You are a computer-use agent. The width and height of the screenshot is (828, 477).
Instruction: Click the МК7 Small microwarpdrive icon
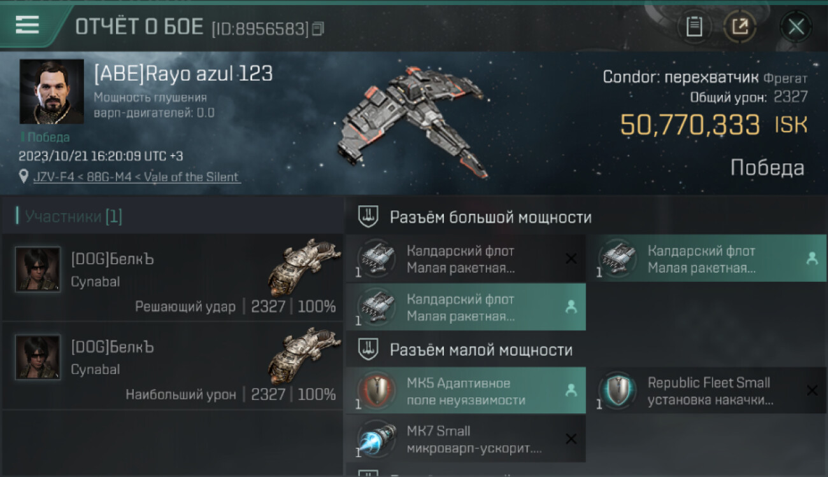376,439
